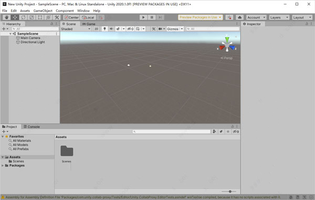Switch to the Game tab
This screenshot has width=315, height=200.
89,24
